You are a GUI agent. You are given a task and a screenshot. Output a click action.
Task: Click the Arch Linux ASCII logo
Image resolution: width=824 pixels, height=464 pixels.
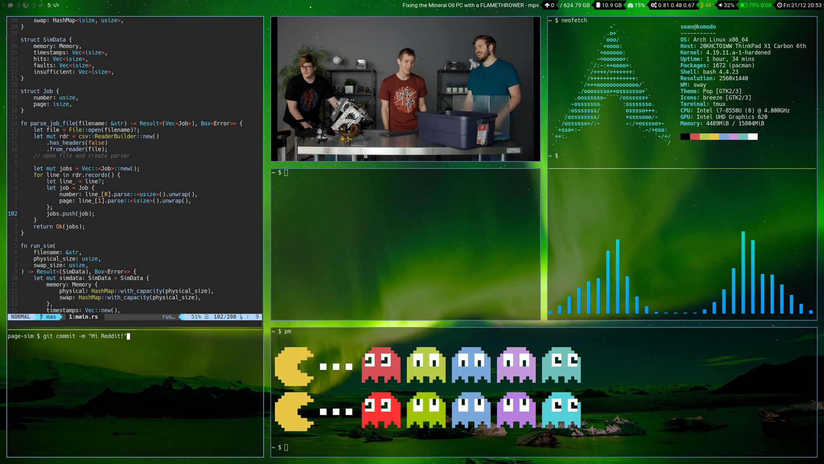click(612, 85)
